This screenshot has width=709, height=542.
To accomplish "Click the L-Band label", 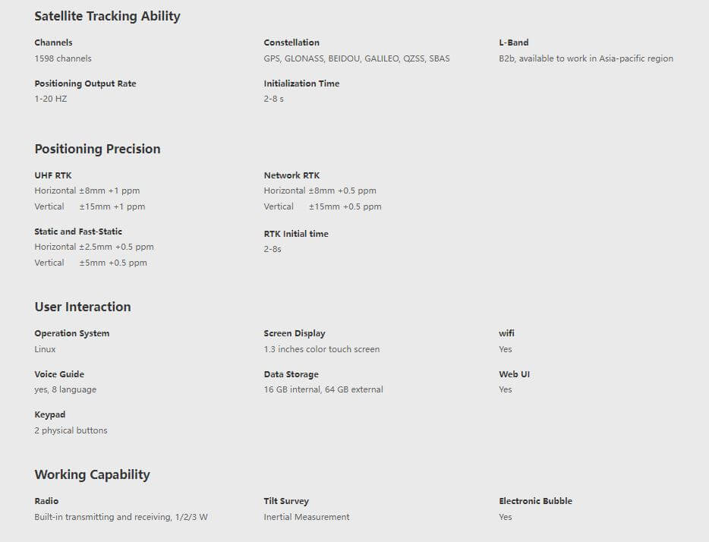I will [514, 43].
